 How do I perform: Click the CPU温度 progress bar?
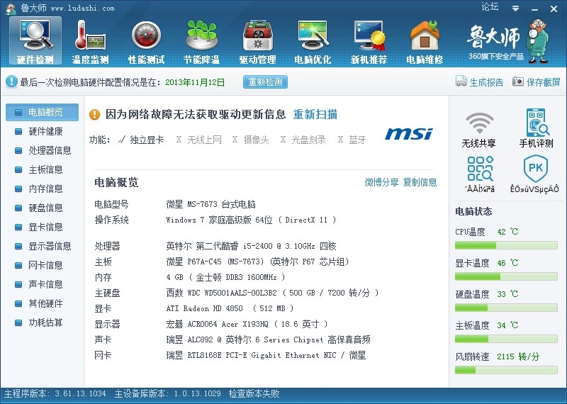506,245
